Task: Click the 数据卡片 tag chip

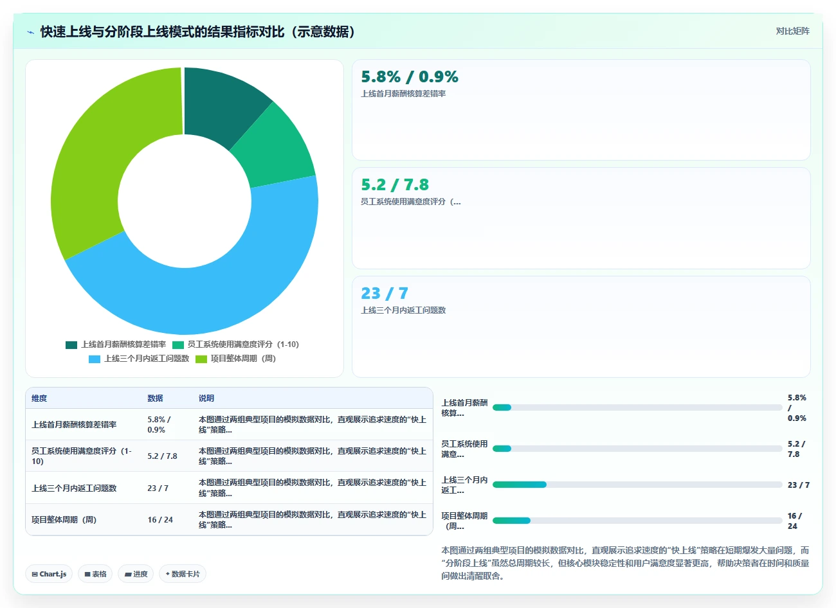Action: [x=183, y=574]
